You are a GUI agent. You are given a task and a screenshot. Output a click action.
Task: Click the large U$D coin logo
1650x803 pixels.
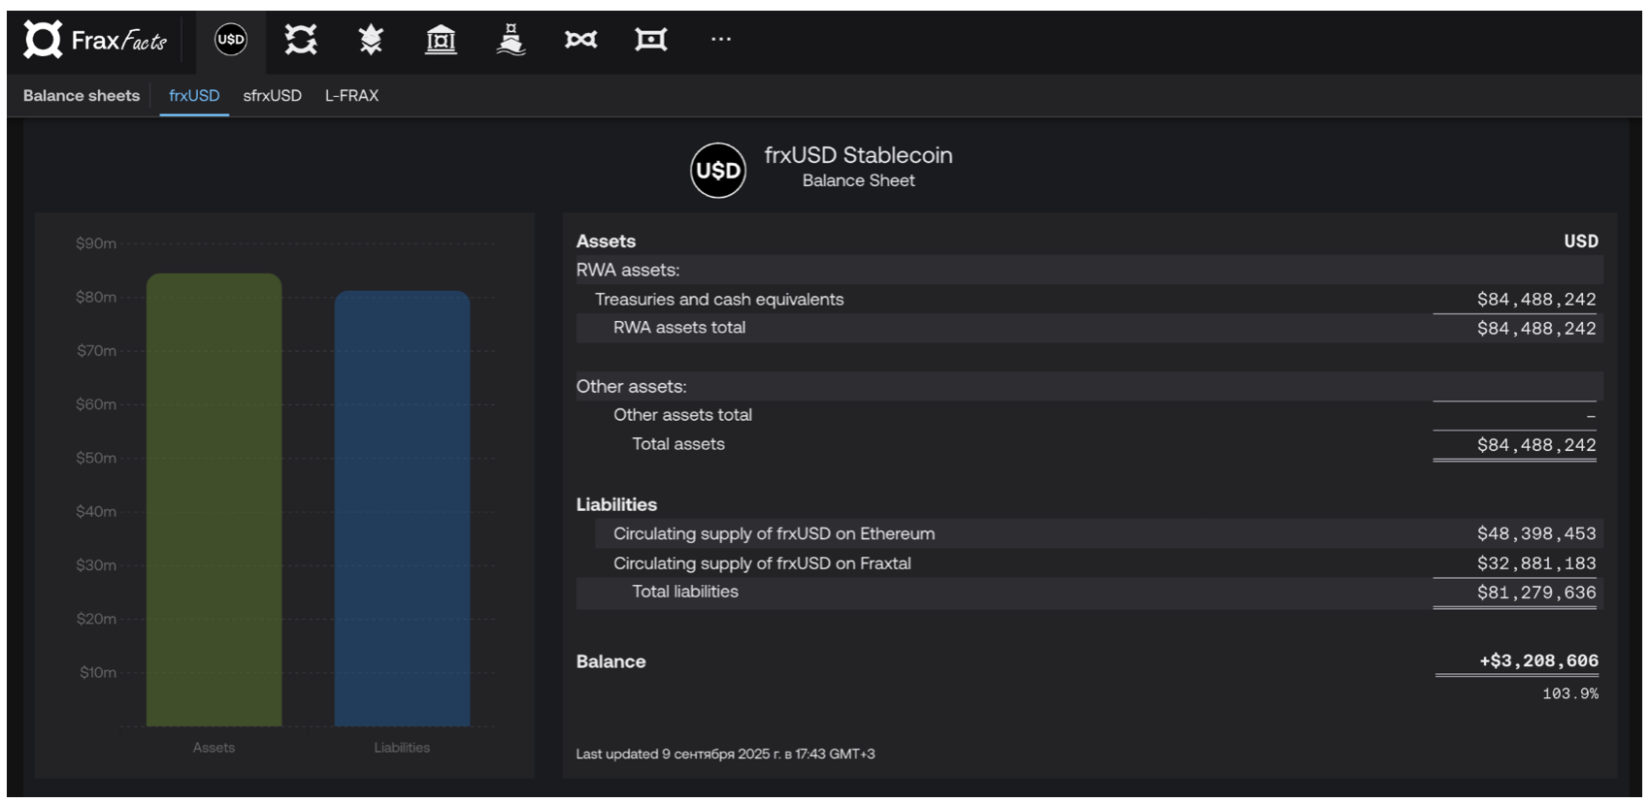tap(718, 171)
